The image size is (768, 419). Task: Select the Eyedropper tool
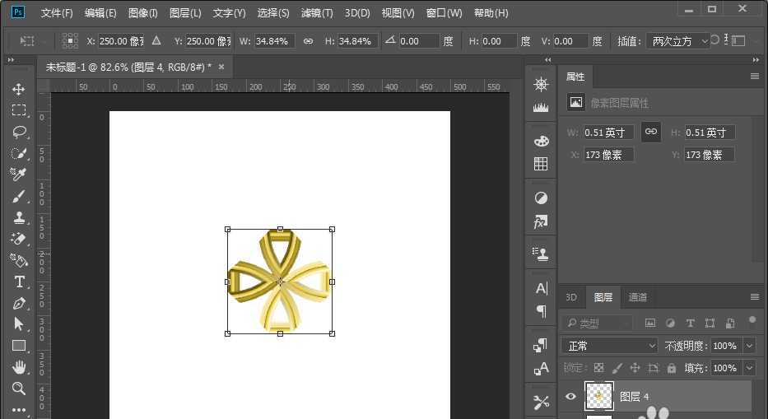[18, 175]
